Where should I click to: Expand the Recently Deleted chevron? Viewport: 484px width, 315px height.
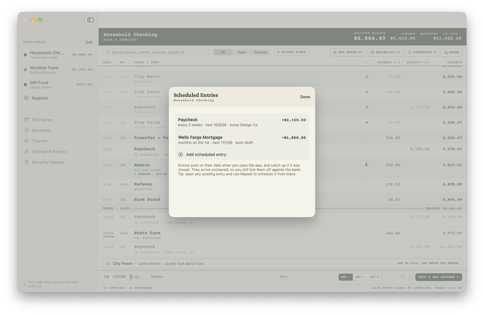91,162
